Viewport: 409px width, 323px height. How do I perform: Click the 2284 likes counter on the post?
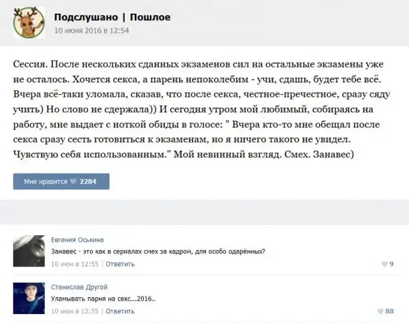coord(90,182)
